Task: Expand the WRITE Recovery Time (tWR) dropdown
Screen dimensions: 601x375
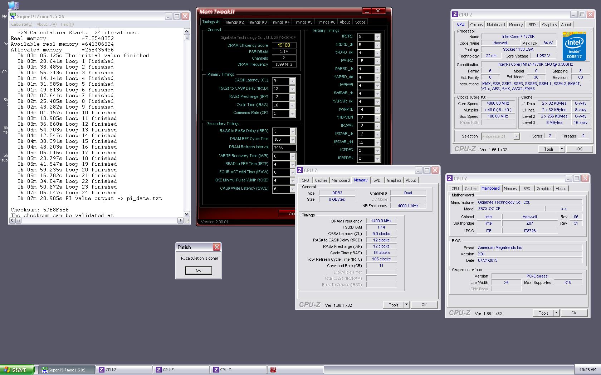Action: (293, 156)
